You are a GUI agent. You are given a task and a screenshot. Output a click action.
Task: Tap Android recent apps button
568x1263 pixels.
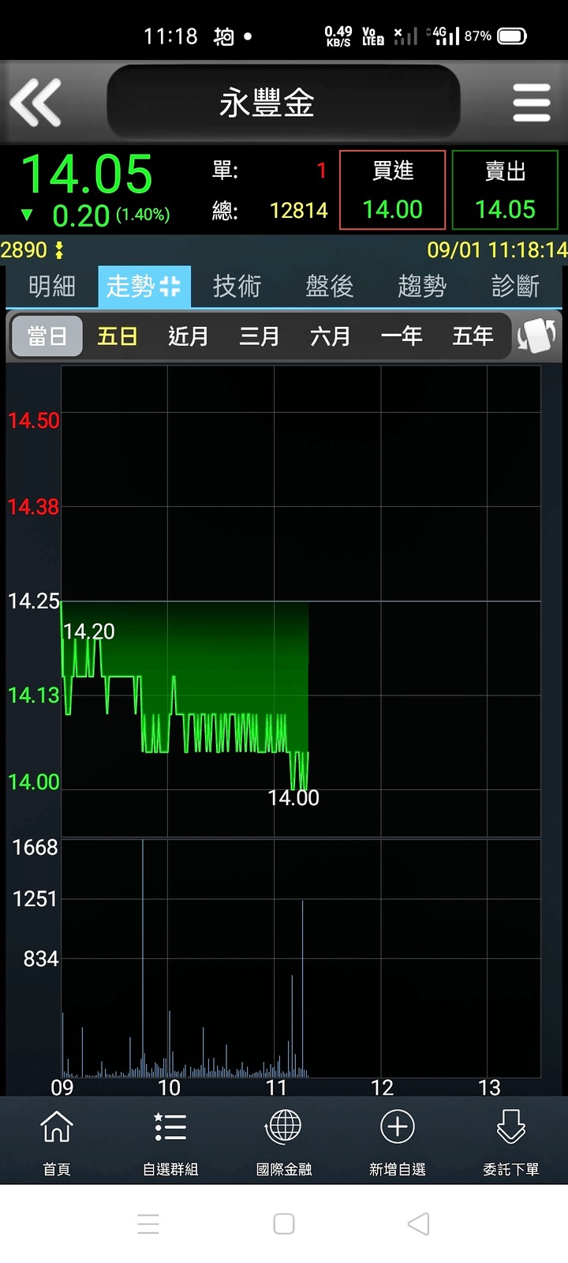pyautogui.click(x=148, y=1224)
